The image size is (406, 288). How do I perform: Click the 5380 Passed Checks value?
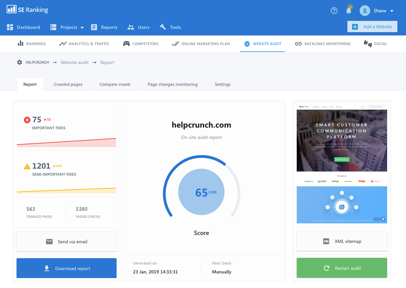81,209
